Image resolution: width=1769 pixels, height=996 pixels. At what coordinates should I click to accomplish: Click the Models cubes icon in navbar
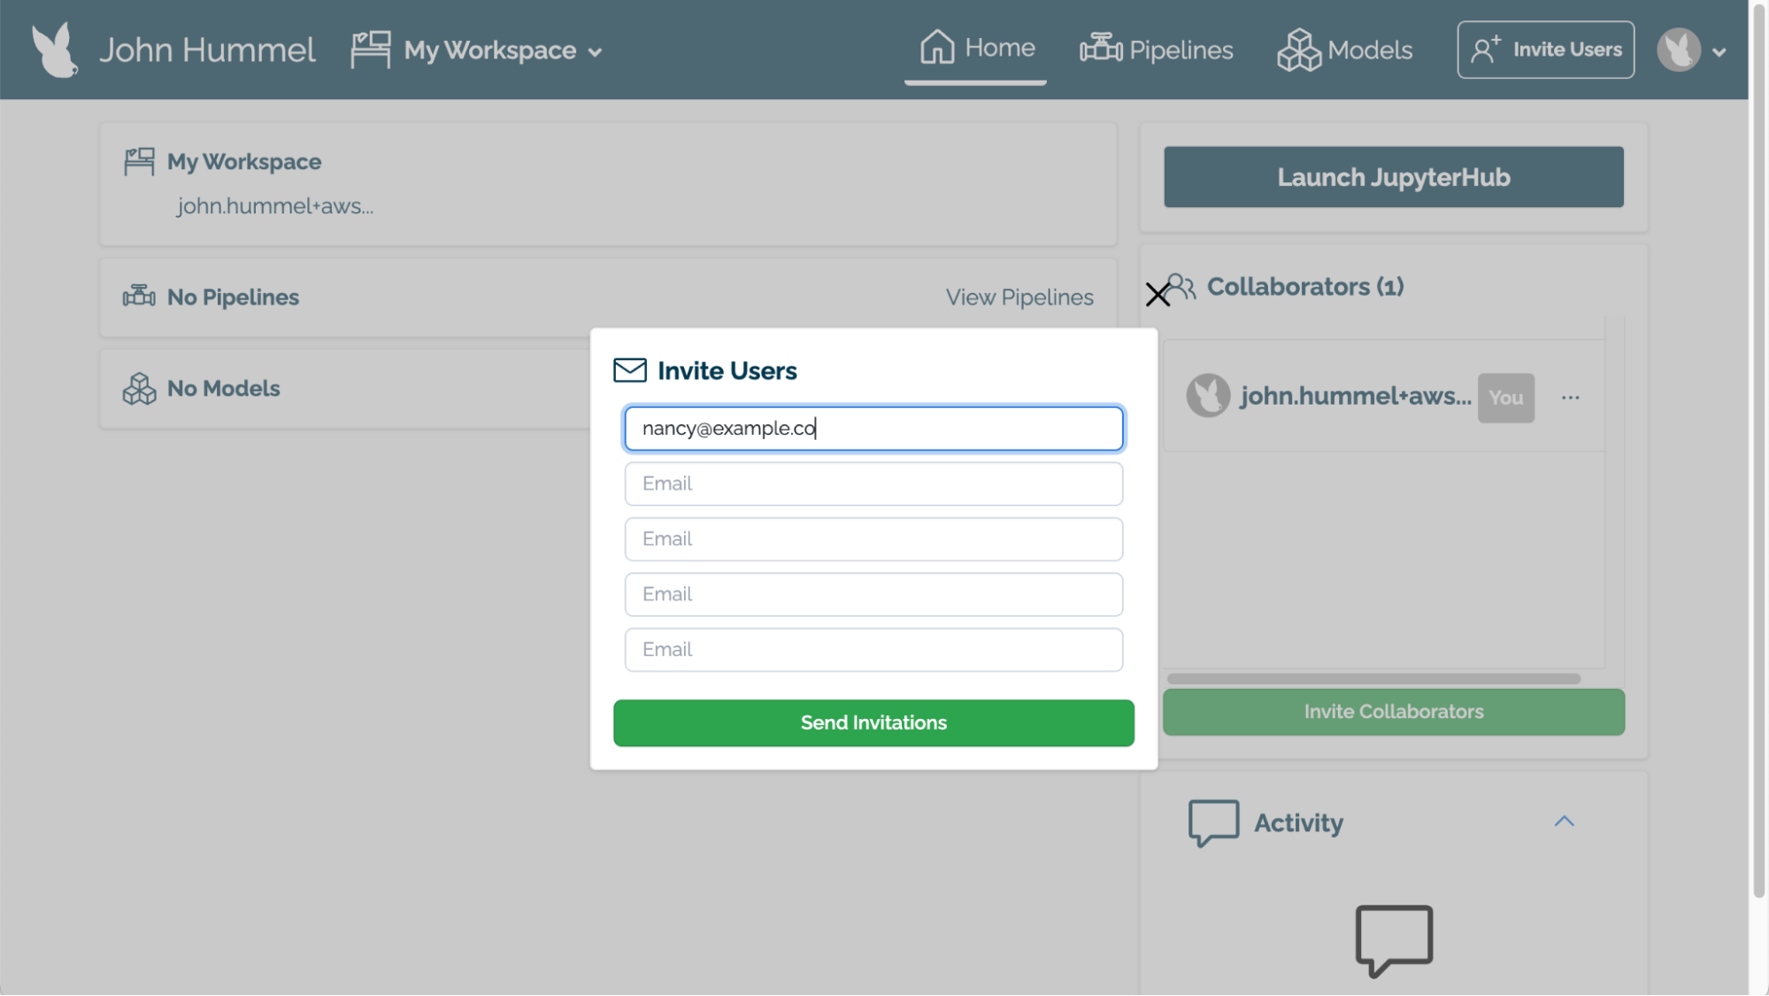click(x=1298, y=50)
